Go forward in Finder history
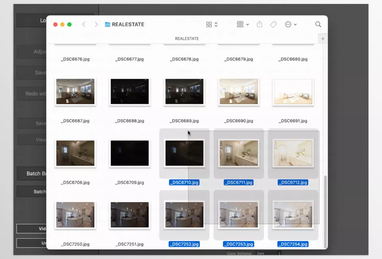Viewport: 382px width, 259px height. (96, 24)
